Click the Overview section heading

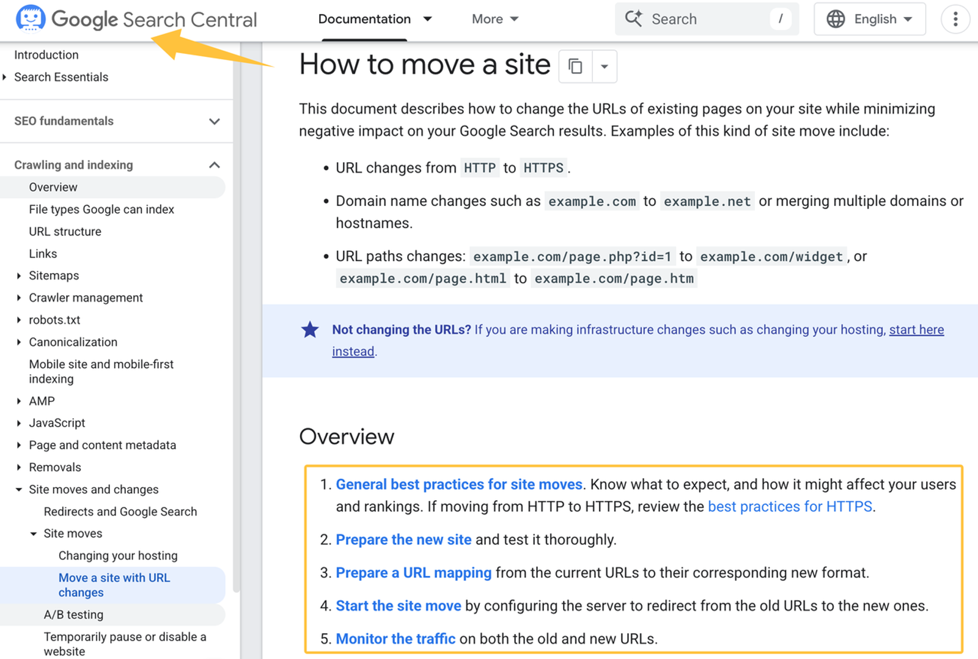point(347,436)
